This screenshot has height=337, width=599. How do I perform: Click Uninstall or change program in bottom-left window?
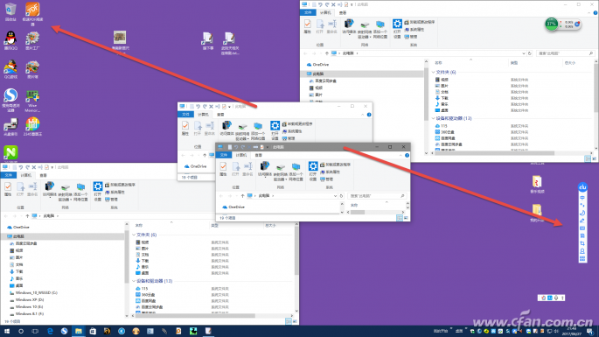pos(120,185)
